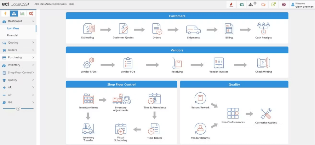
Task: Open the Cash Receipts icon
Action: point(264,28)
